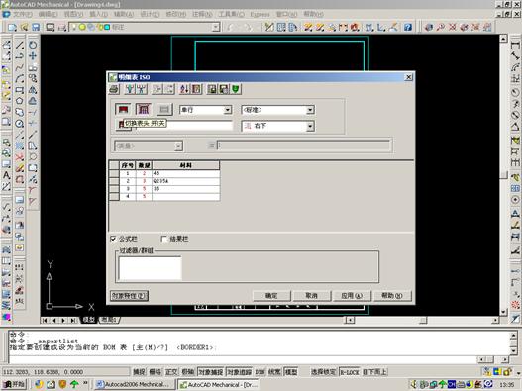Image resolution: width=522 pixels, height=391 pixels.
Task: Click the 数量 column header
Action: (x=144, y=165)
